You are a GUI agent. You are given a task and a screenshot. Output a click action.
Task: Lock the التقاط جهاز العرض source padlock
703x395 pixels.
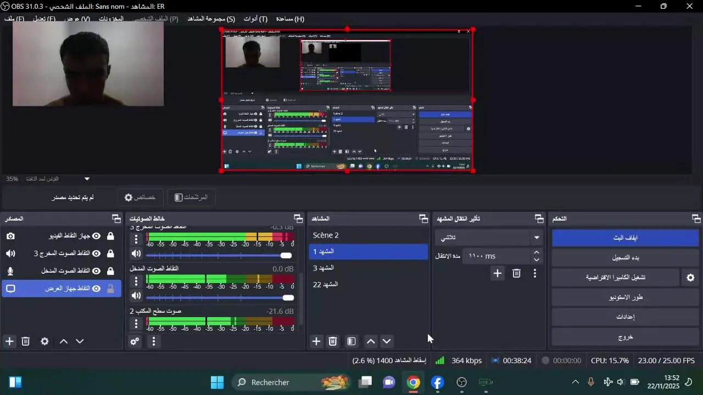click(110, 289)
